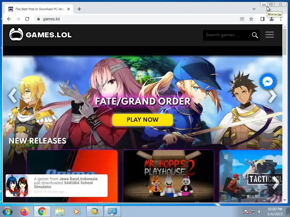The image size is (290, 217).
Task: Open Microsoft Edge from the taskbar
Action: tap(95, 211)
